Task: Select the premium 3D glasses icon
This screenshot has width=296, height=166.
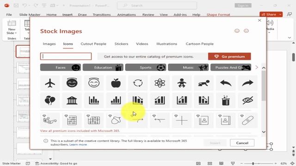Action: (x=50, y=120)
